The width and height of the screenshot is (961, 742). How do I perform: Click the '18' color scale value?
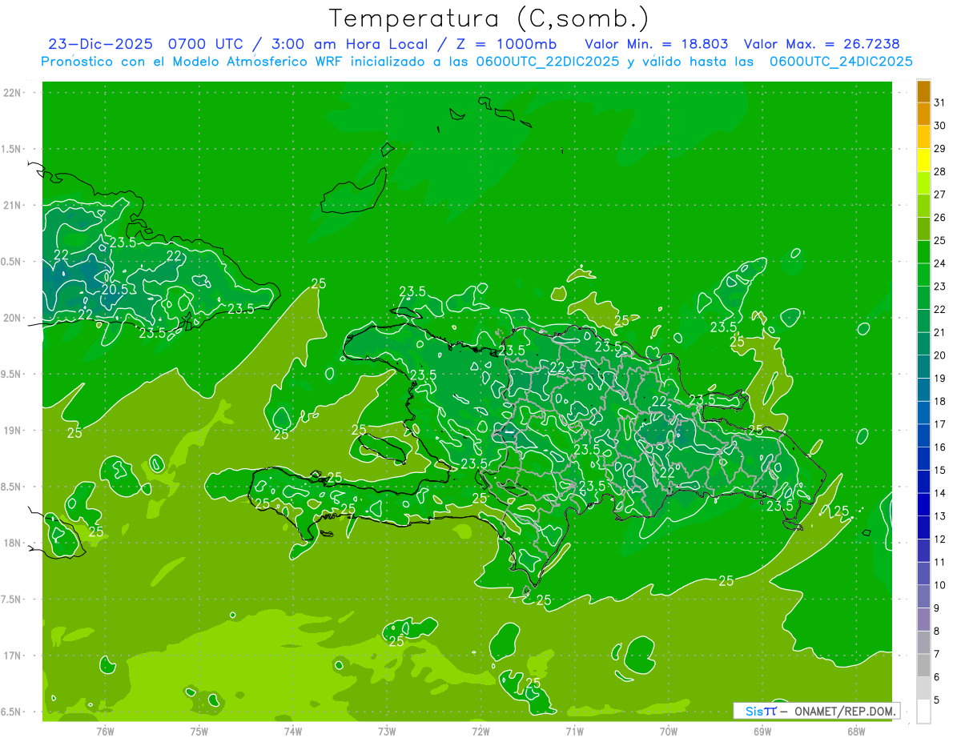(940, 401)
